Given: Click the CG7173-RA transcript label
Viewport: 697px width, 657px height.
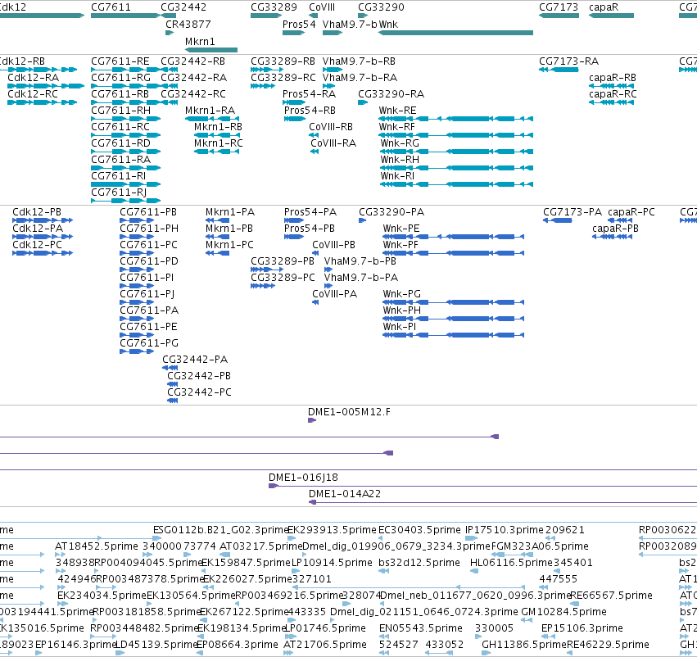Looking at the screenshot, I should pos(568,61).
